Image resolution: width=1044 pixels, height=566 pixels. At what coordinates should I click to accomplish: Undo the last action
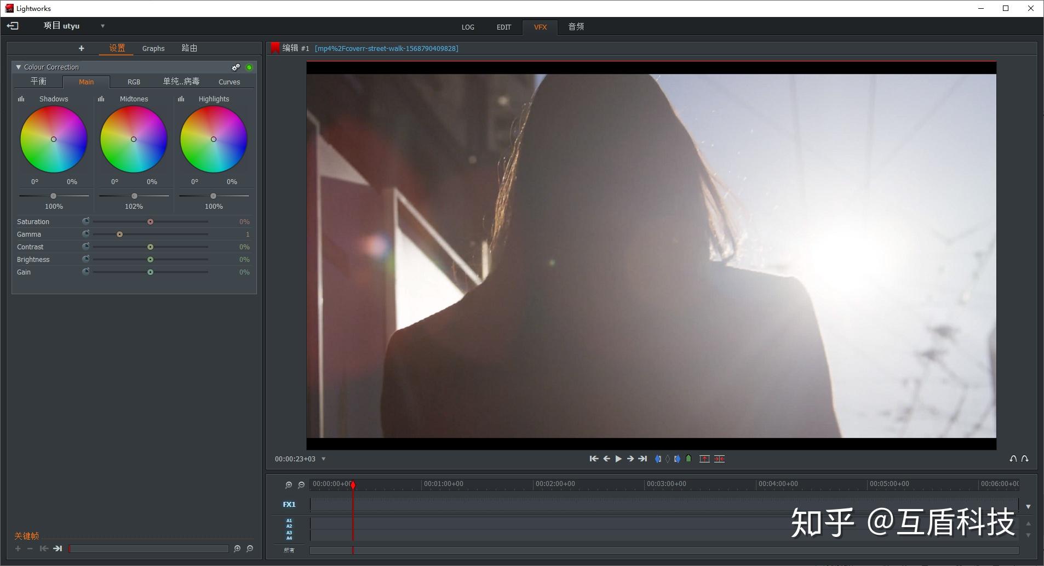pyautogui.click(x=1013, y=459)
